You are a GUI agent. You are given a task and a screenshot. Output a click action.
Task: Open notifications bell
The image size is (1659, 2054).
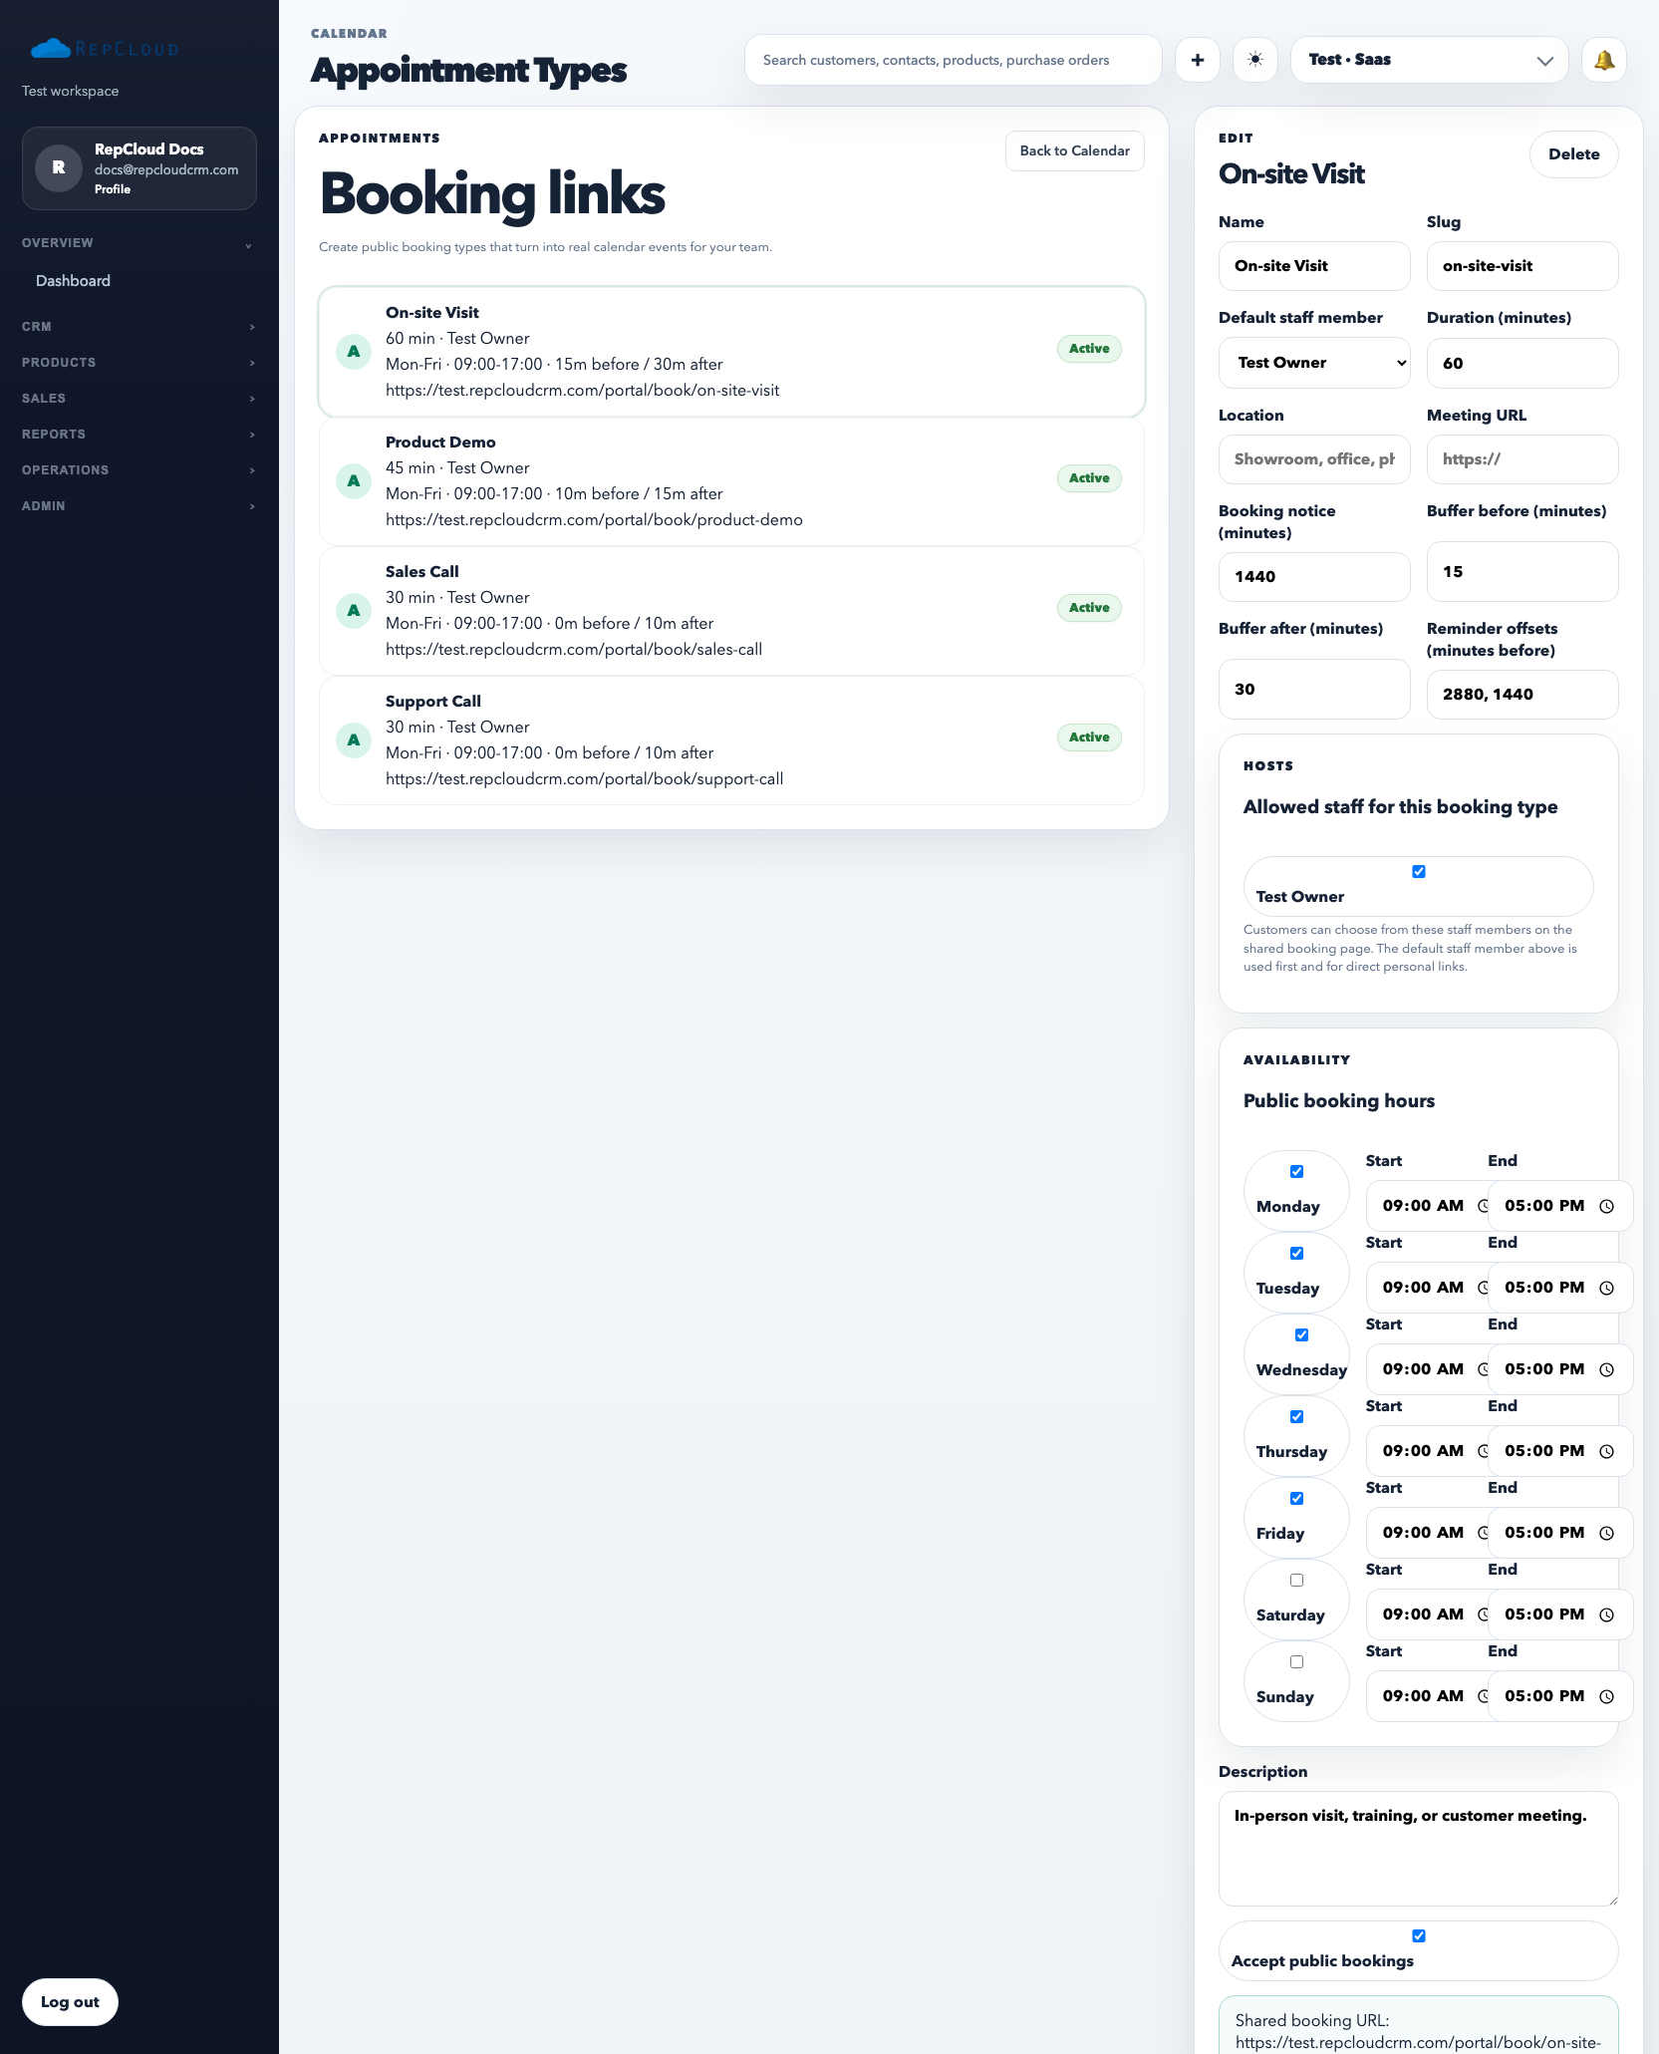tap(1604, 60)
